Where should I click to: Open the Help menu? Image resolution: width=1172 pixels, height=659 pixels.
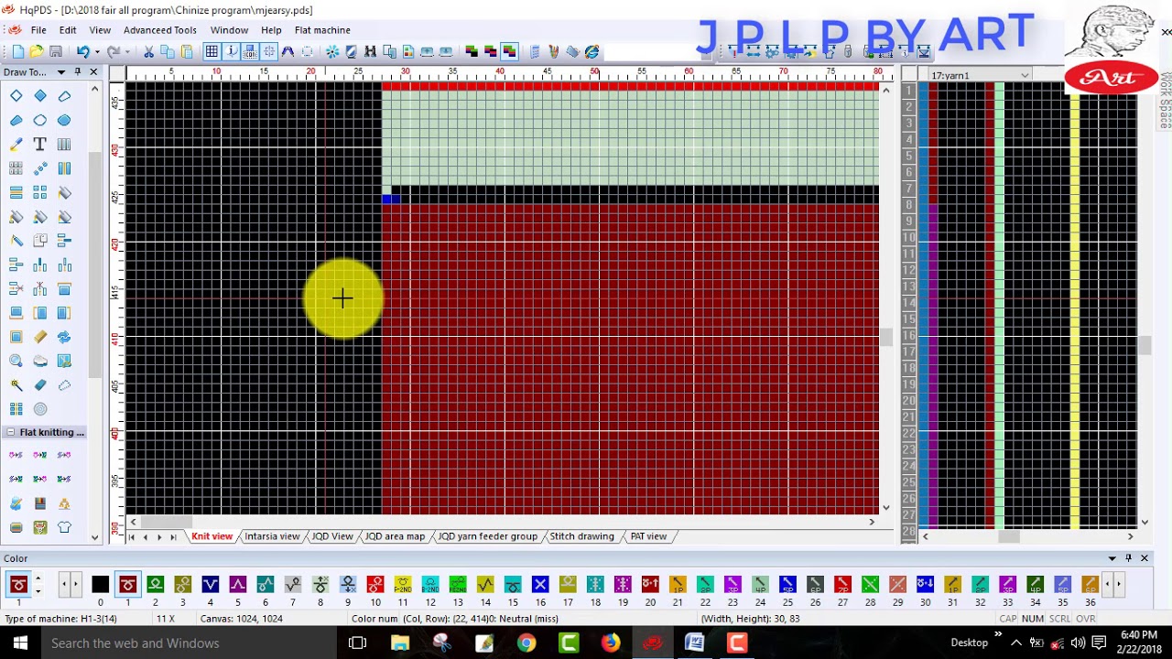coord(271,30)
